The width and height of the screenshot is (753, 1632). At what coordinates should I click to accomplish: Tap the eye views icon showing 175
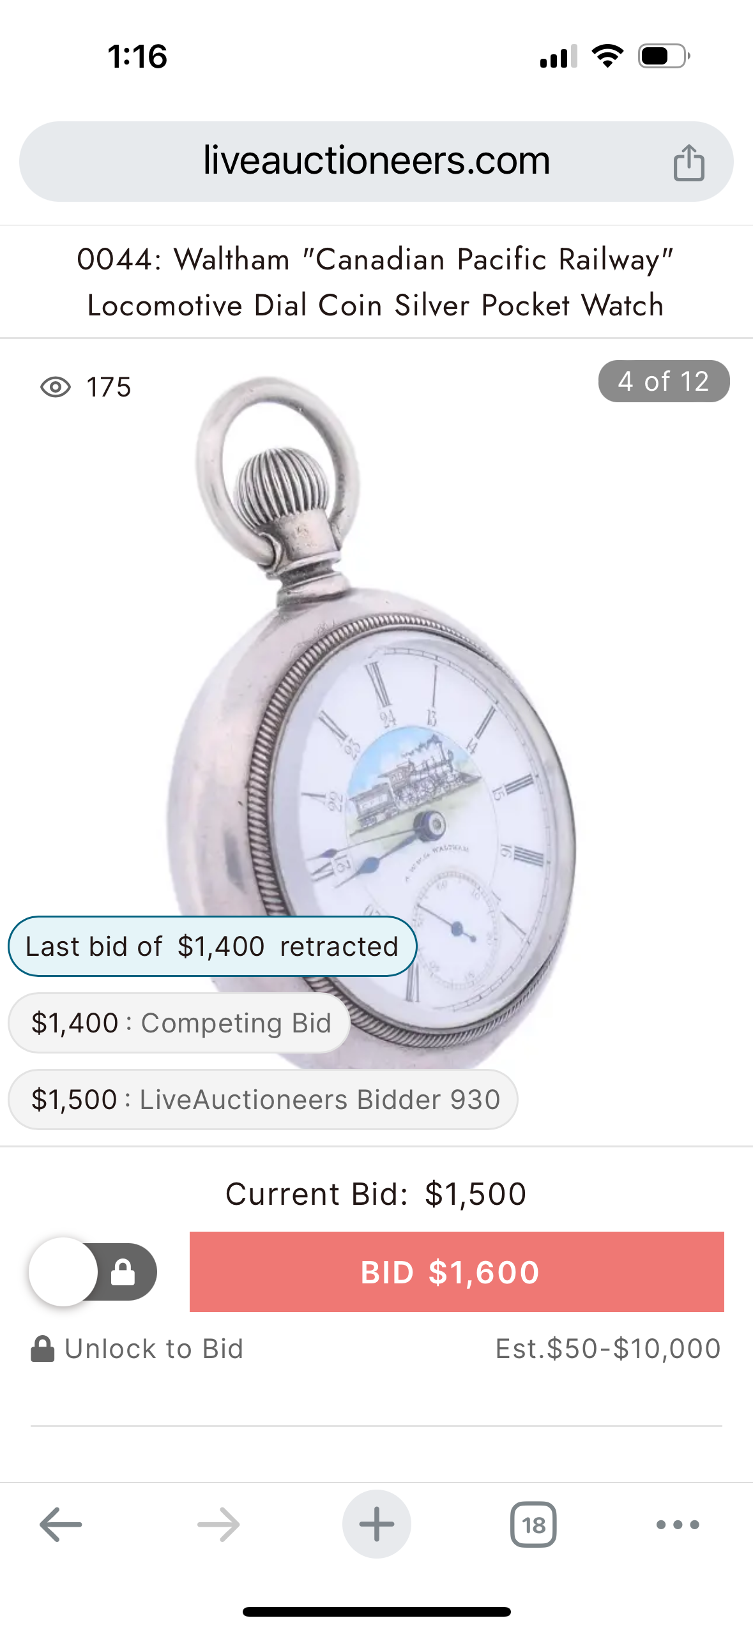56,387
